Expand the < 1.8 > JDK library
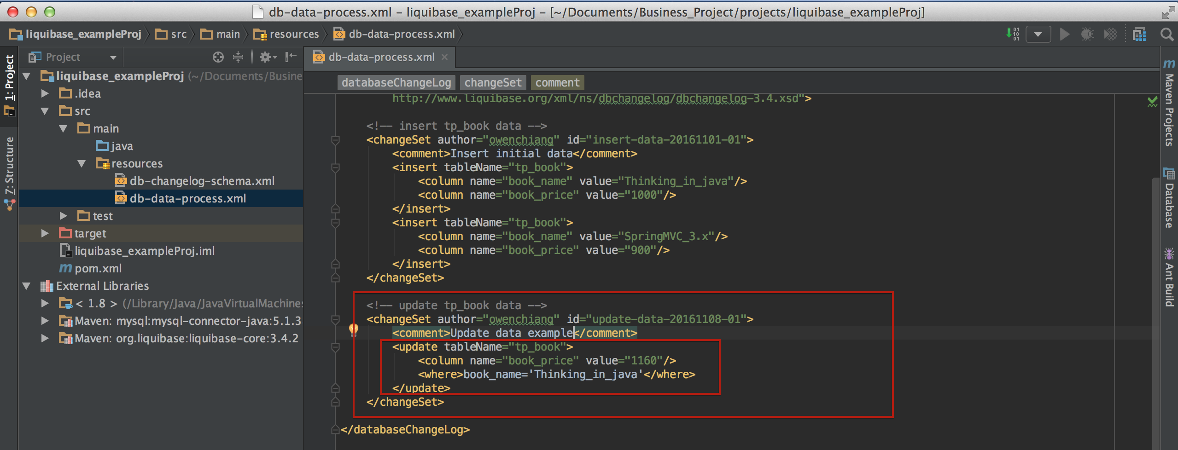Screen dimensions: 1178x450 pyautogui.click(x=45, y=303)
